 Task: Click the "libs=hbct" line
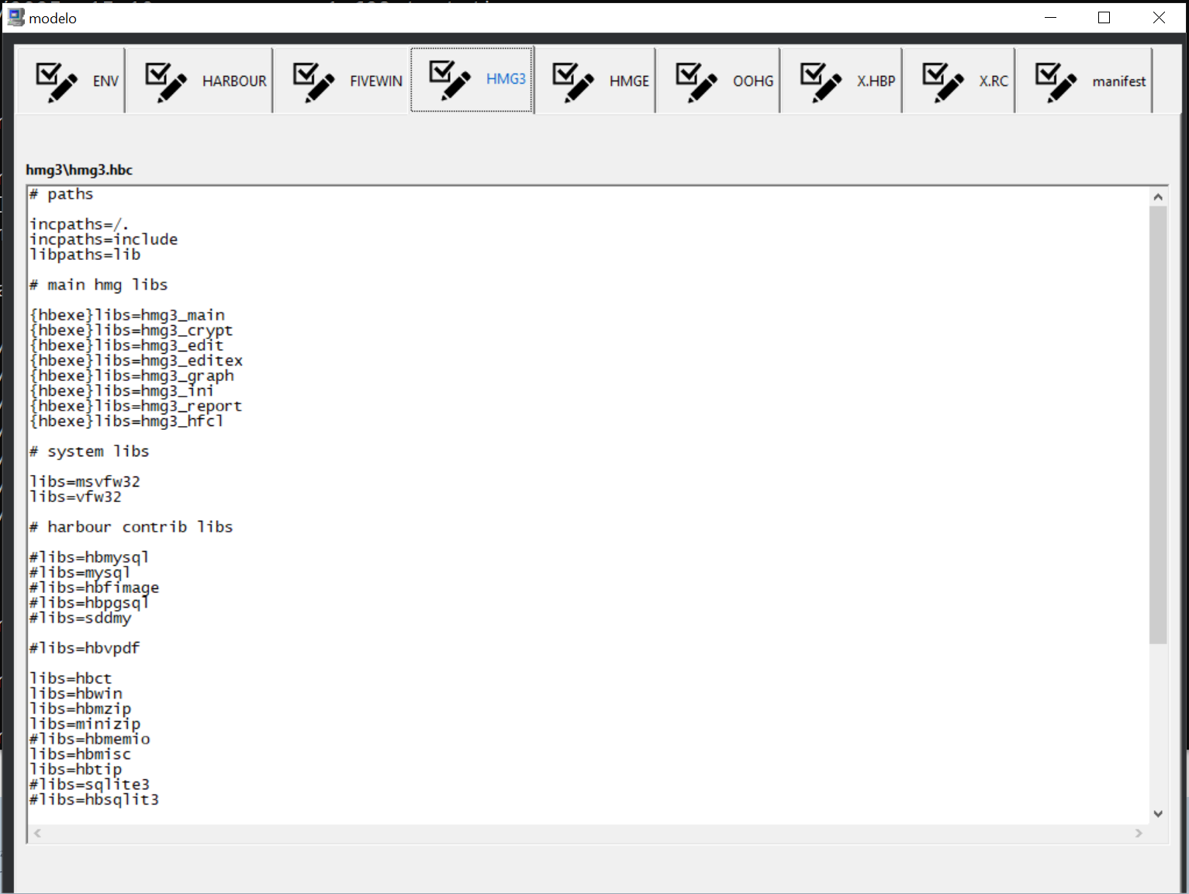point(71,678)
